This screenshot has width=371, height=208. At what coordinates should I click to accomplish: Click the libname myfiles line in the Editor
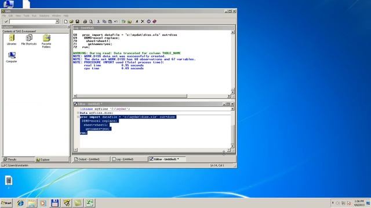pyautogui.click(x=105, y=109)
